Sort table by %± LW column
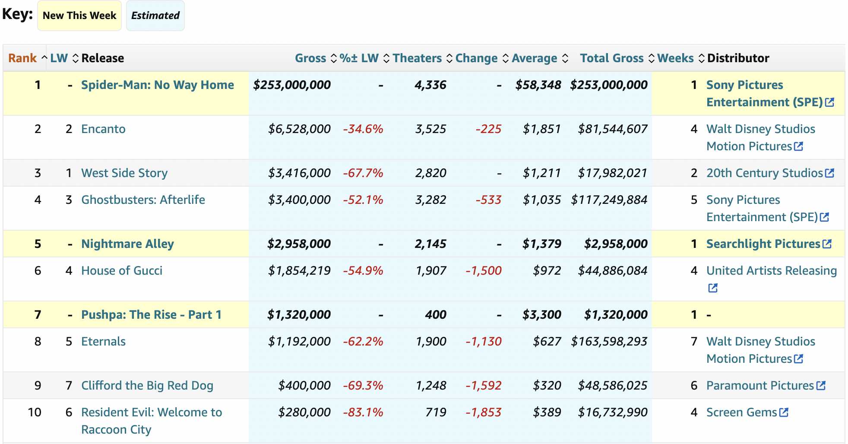 pyautogui.click(x=364, y=58)
